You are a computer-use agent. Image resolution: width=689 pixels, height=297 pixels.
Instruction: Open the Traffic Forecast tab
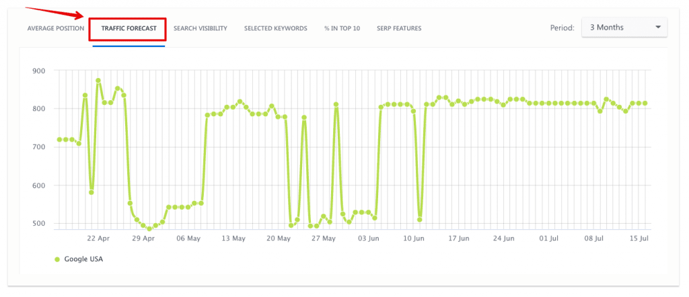click(129, 28)
